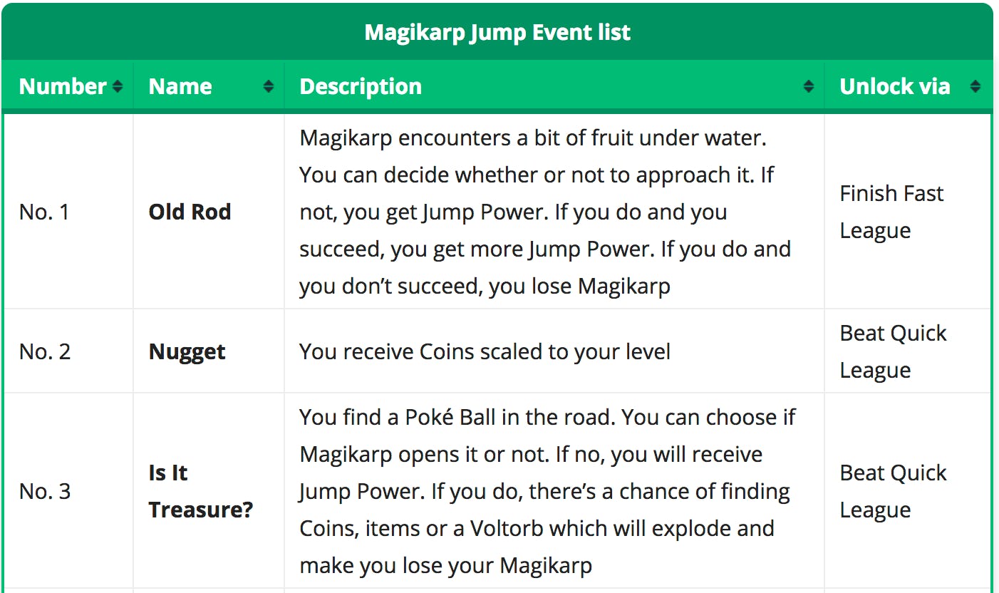Screen dimensions: 999x593
Task: Click the sort arrows beside Name header
Action: [269, 87]
